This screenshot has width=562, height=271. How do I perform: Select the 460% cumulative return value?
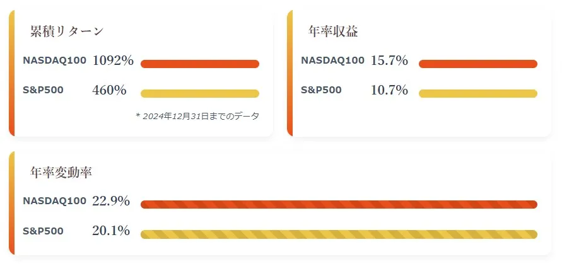[x=109, y=90]
